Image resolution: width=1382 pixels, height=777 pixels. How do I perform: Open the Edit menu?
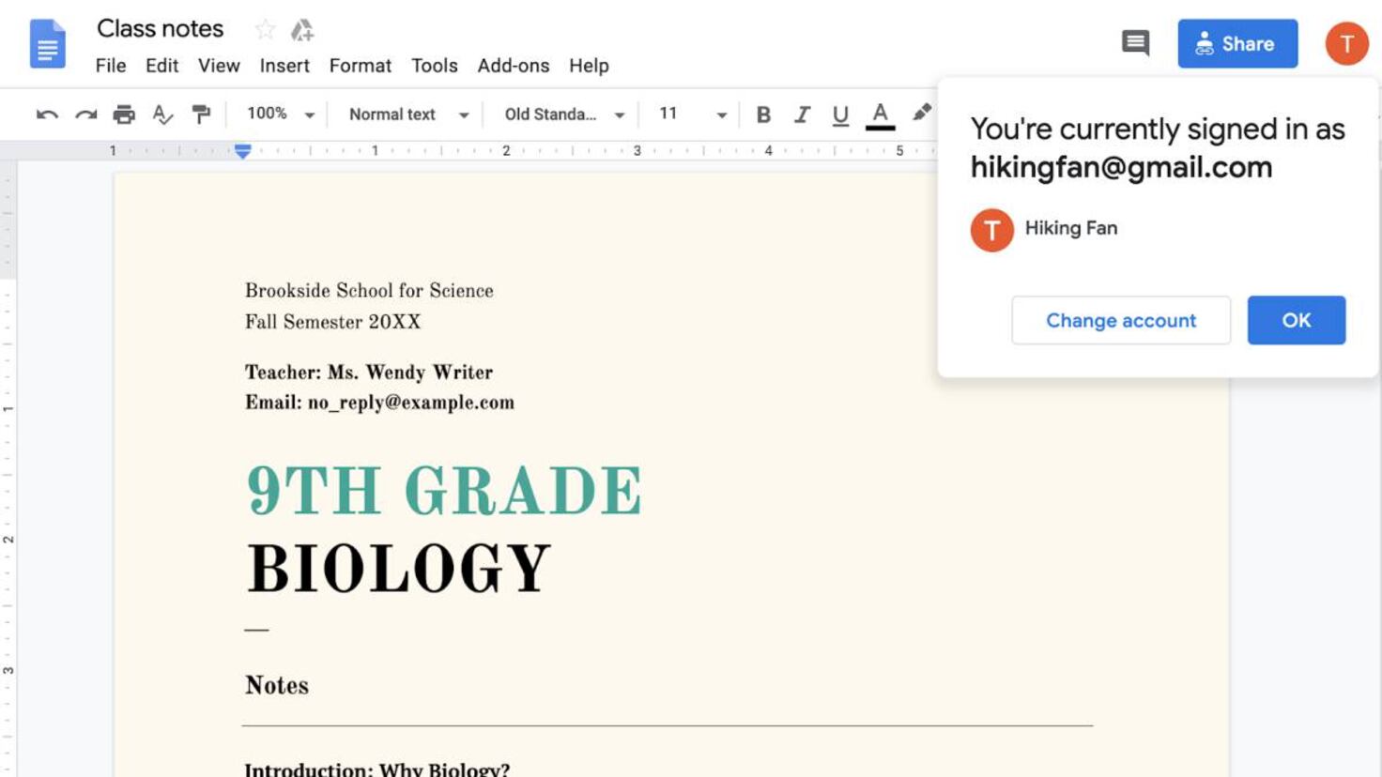(161, 66)
